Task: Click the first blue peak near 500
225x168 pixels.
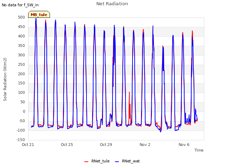Action: click(36, 19)
